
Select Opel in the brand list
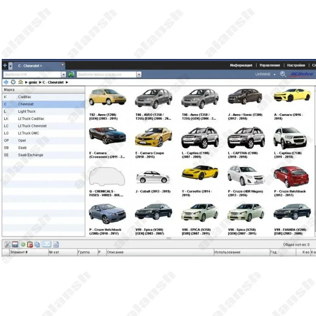(x=43, y=140)
